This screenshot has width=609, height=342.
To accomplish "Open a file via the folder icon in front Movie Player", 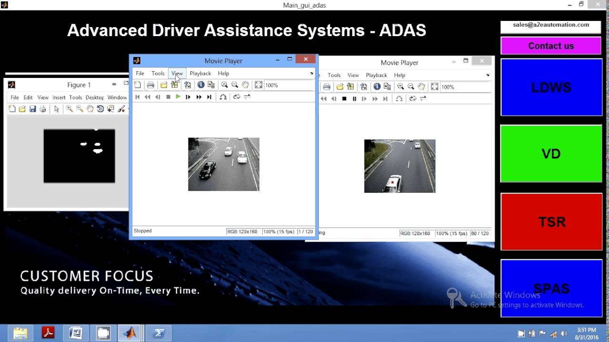I will pos(164,85).
